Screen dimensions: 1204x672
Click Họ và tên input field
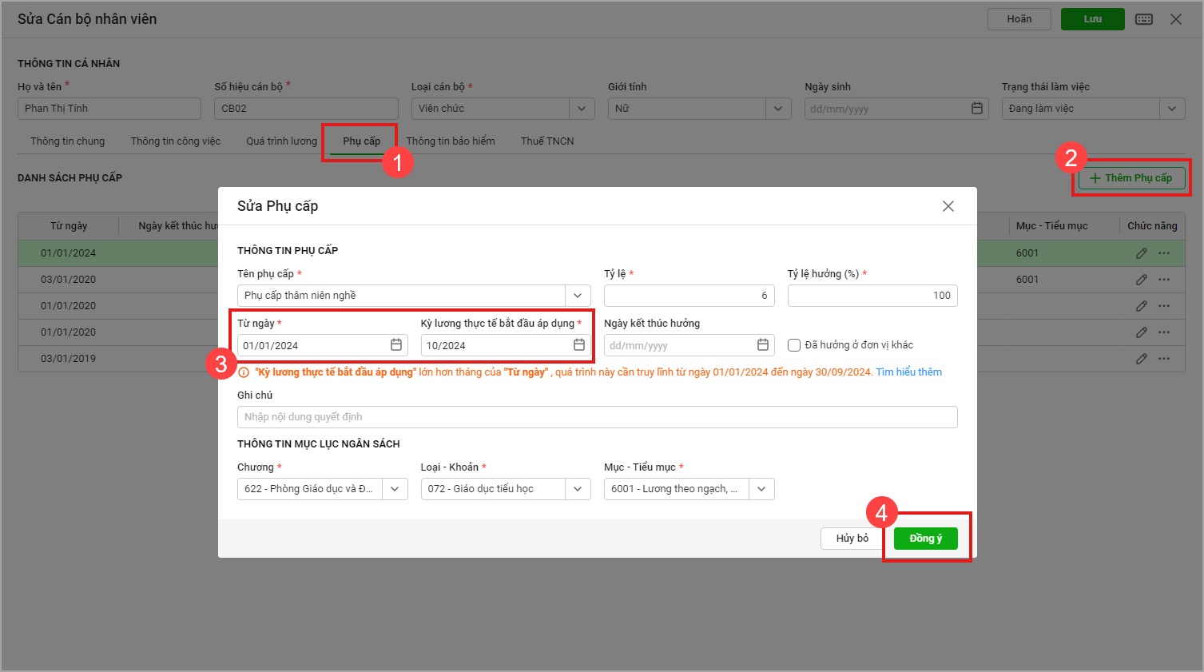coord(109,109)
